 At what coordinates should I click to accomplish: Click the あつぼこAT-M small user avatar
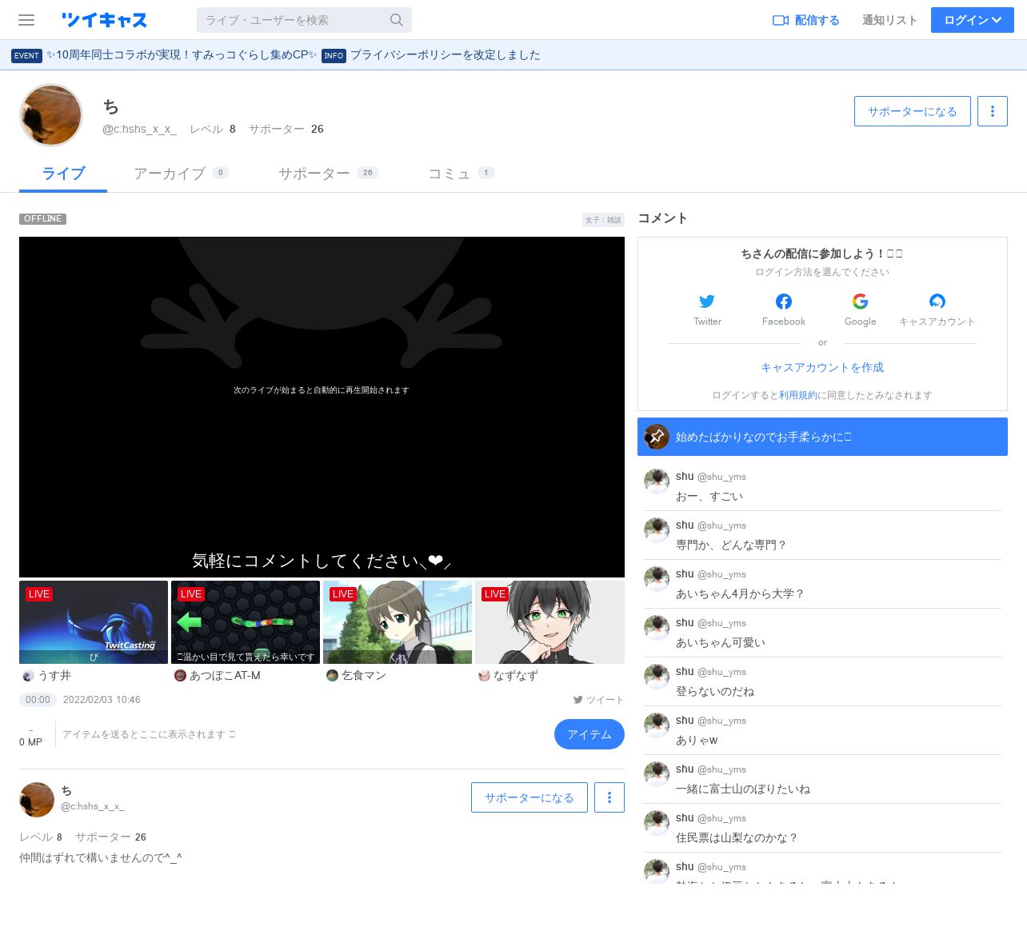point(180,676)
